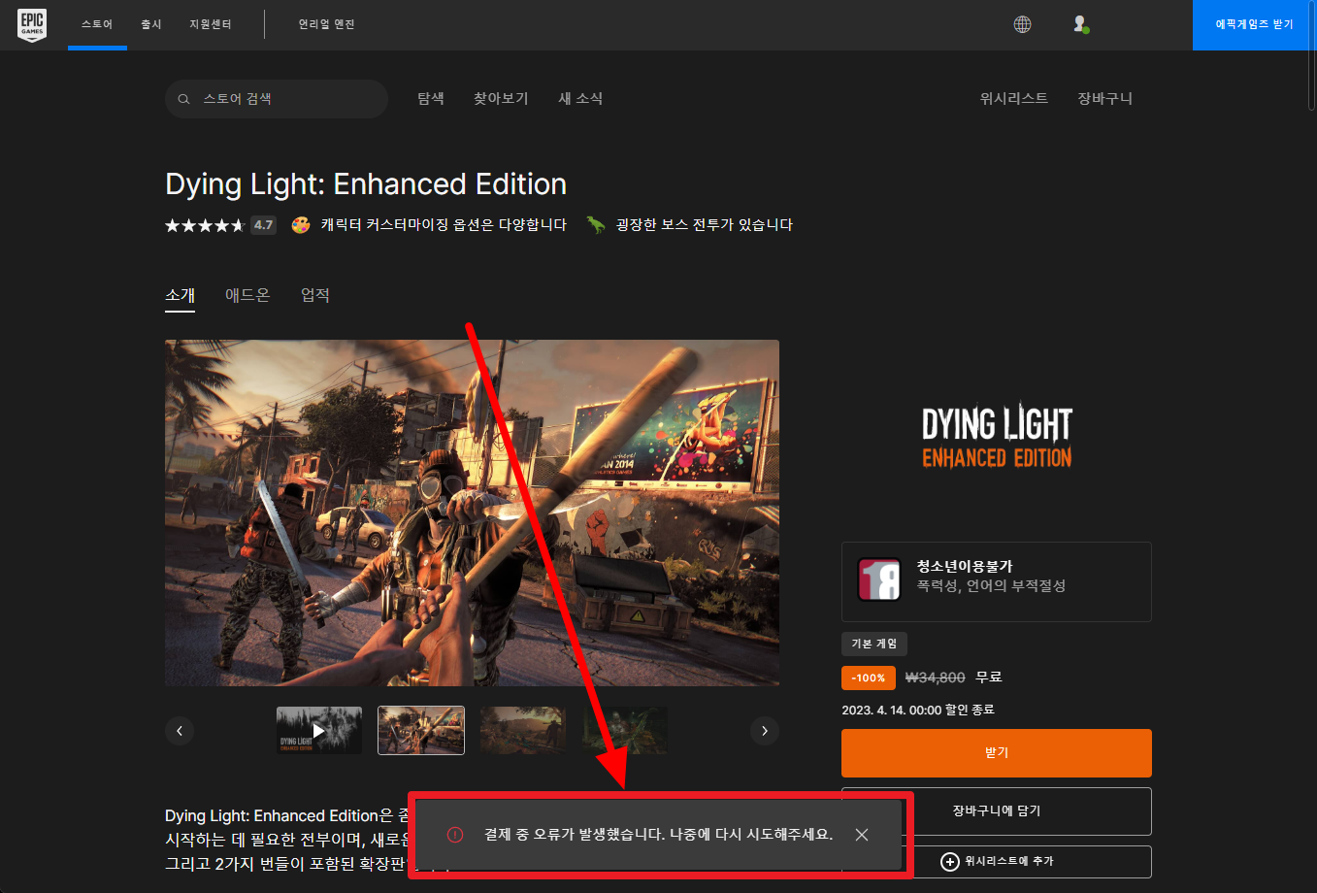
Task: Click the struck-through ₩34,800 price
Action: [x=935, y=678]
